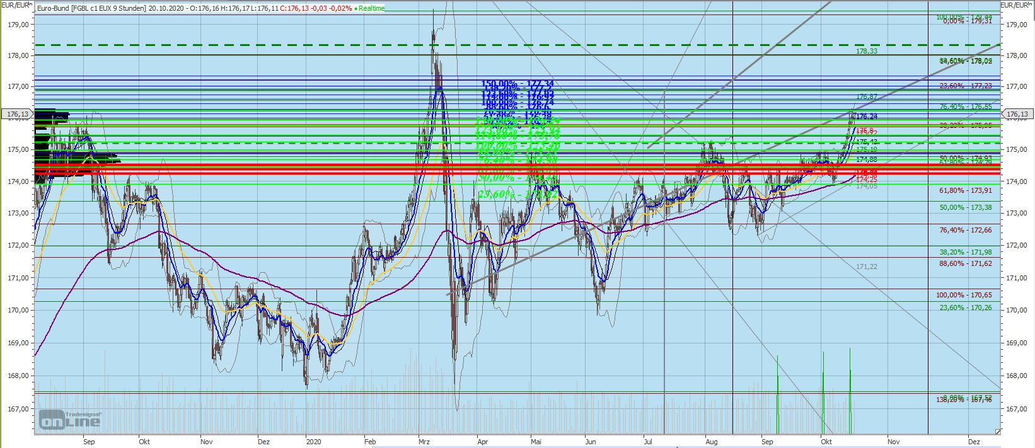Click the chart resize grip icon
This screenshot has height=448, width=1035.
point(997,431)
